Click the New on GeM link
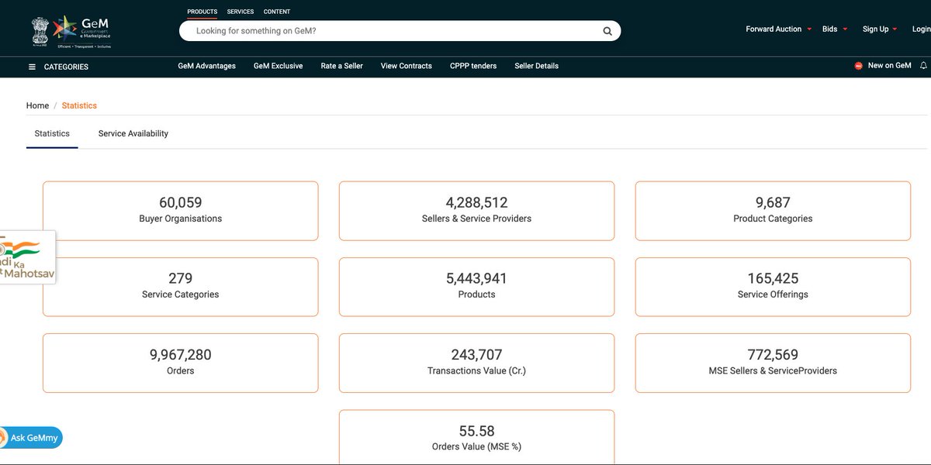 (889, 66)
